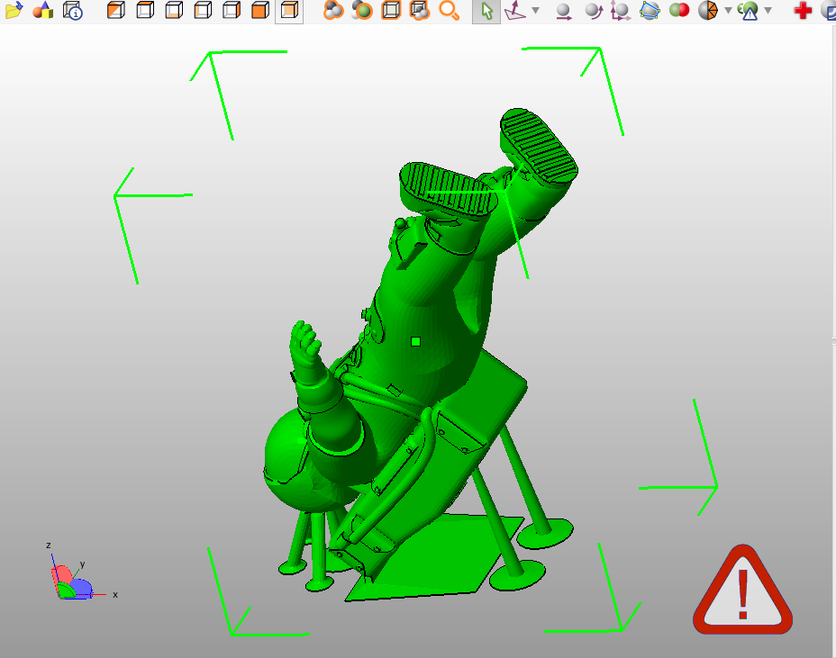836x658 pixels.
Task: Click the red cross repair icon
Action: [x=803, y=11]
